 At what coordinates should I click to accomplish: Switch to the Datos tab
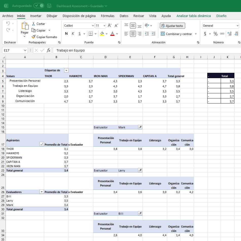tap(124, 16)
